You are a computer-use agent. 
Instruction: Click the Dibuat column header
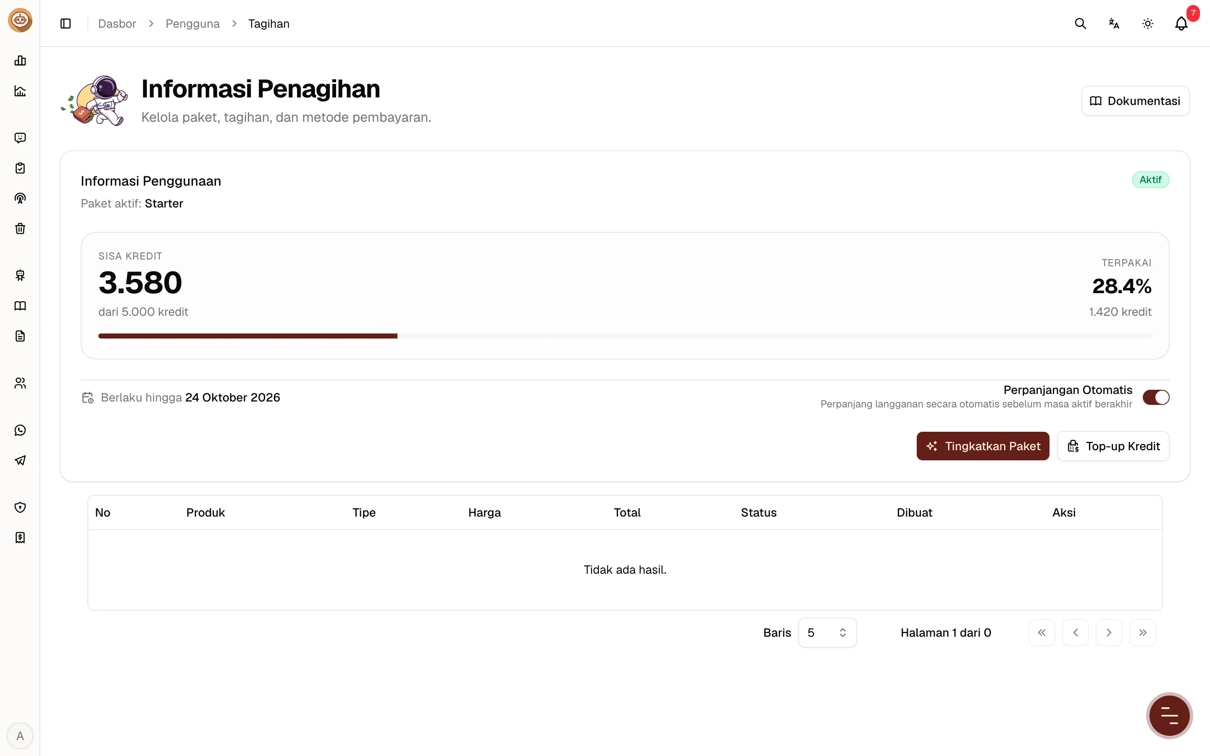tap(914, 512)
